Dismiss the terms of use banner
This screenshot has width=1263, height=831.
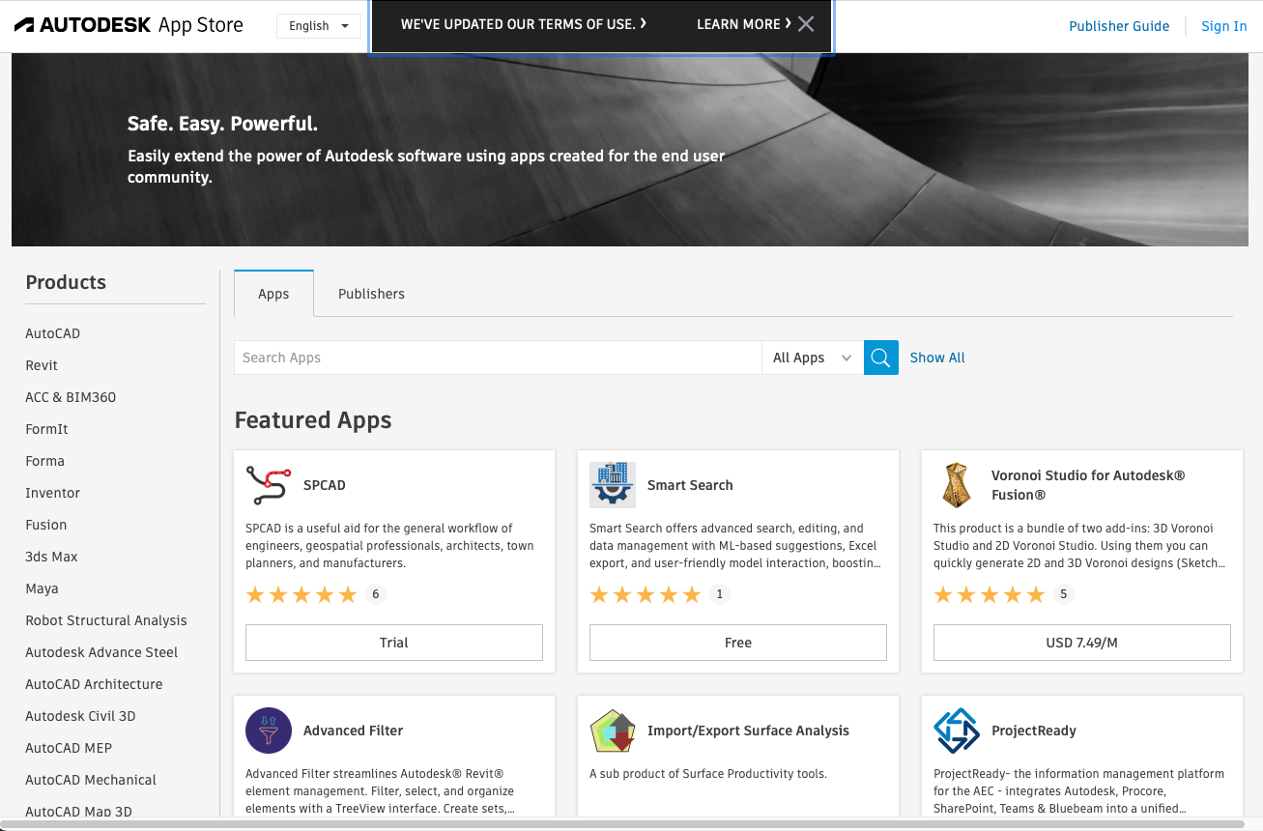point(806,24)
